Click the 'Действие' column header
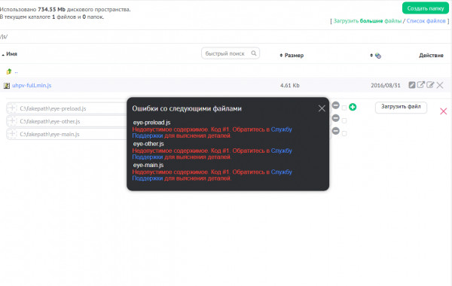 (431, 55)
